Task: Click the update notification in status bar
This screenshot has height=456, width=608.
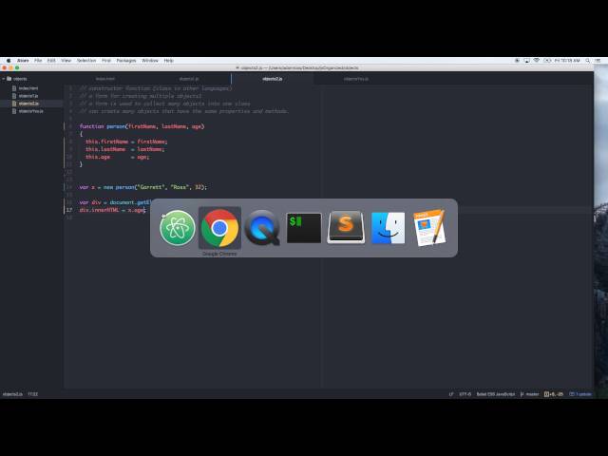Action: (580, 394)
